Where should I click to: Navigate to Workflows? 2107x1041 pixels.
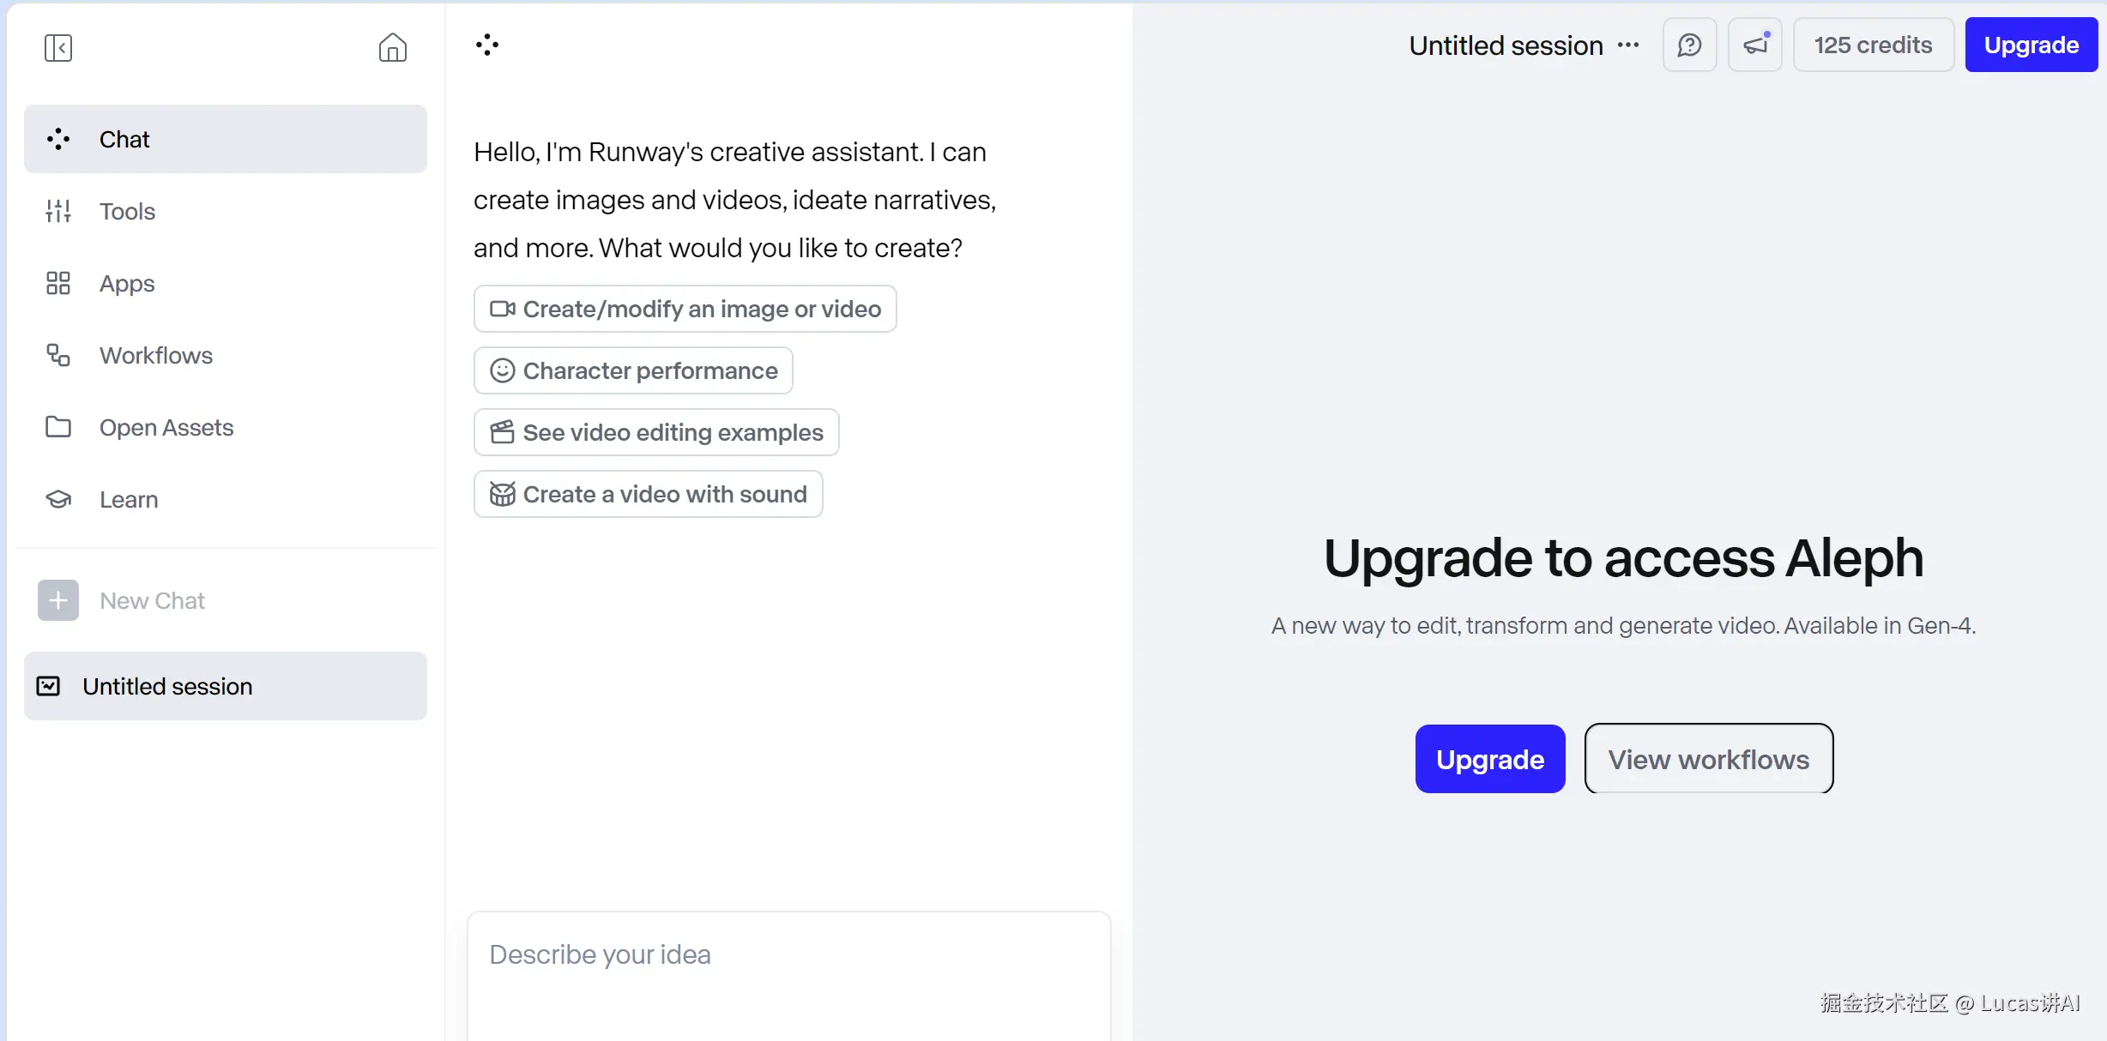155,355
